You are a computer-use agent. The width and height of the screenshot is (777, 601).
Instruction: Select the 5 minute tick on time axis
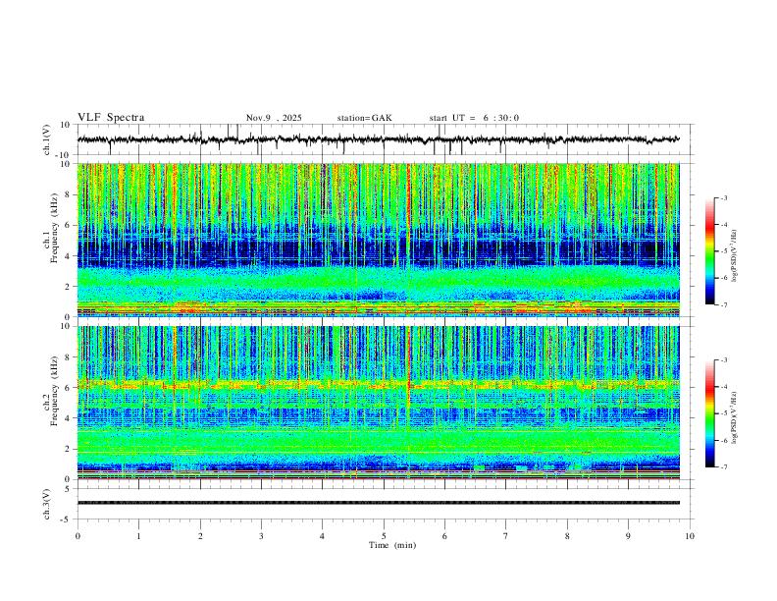[x=384, y=535]
